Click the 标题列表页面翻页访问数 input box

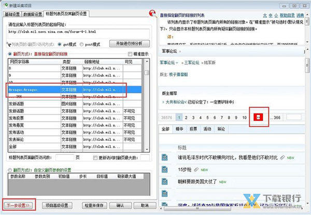tap(65, 157)
